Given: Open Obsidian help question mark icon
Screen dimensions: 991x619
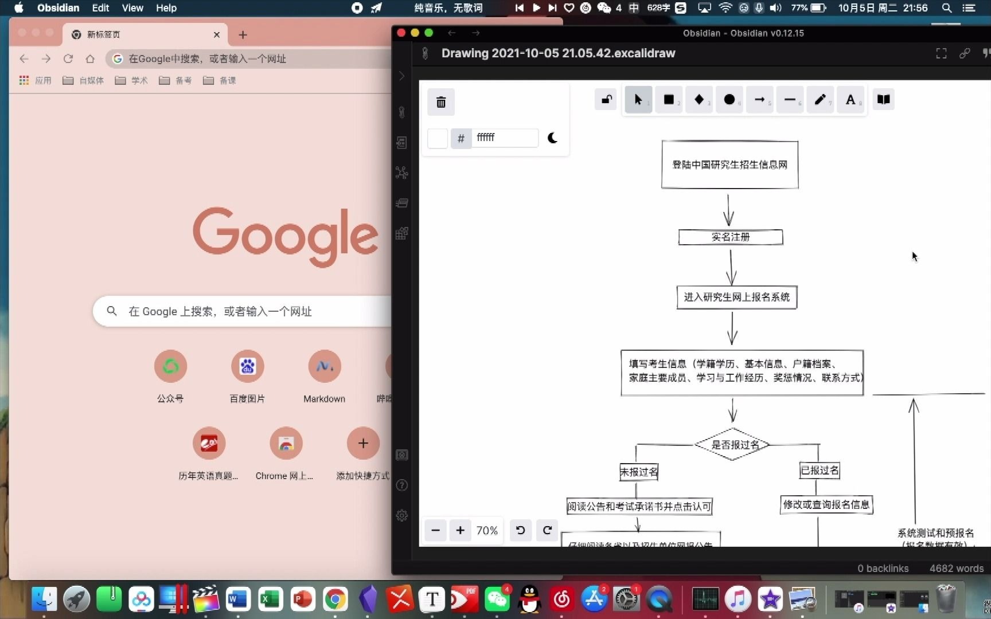Looking at the screenshot, I should pos(401,485).
